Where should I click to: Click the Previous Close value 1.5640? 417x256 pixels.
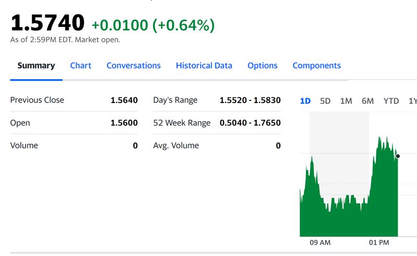click(124, 100)
